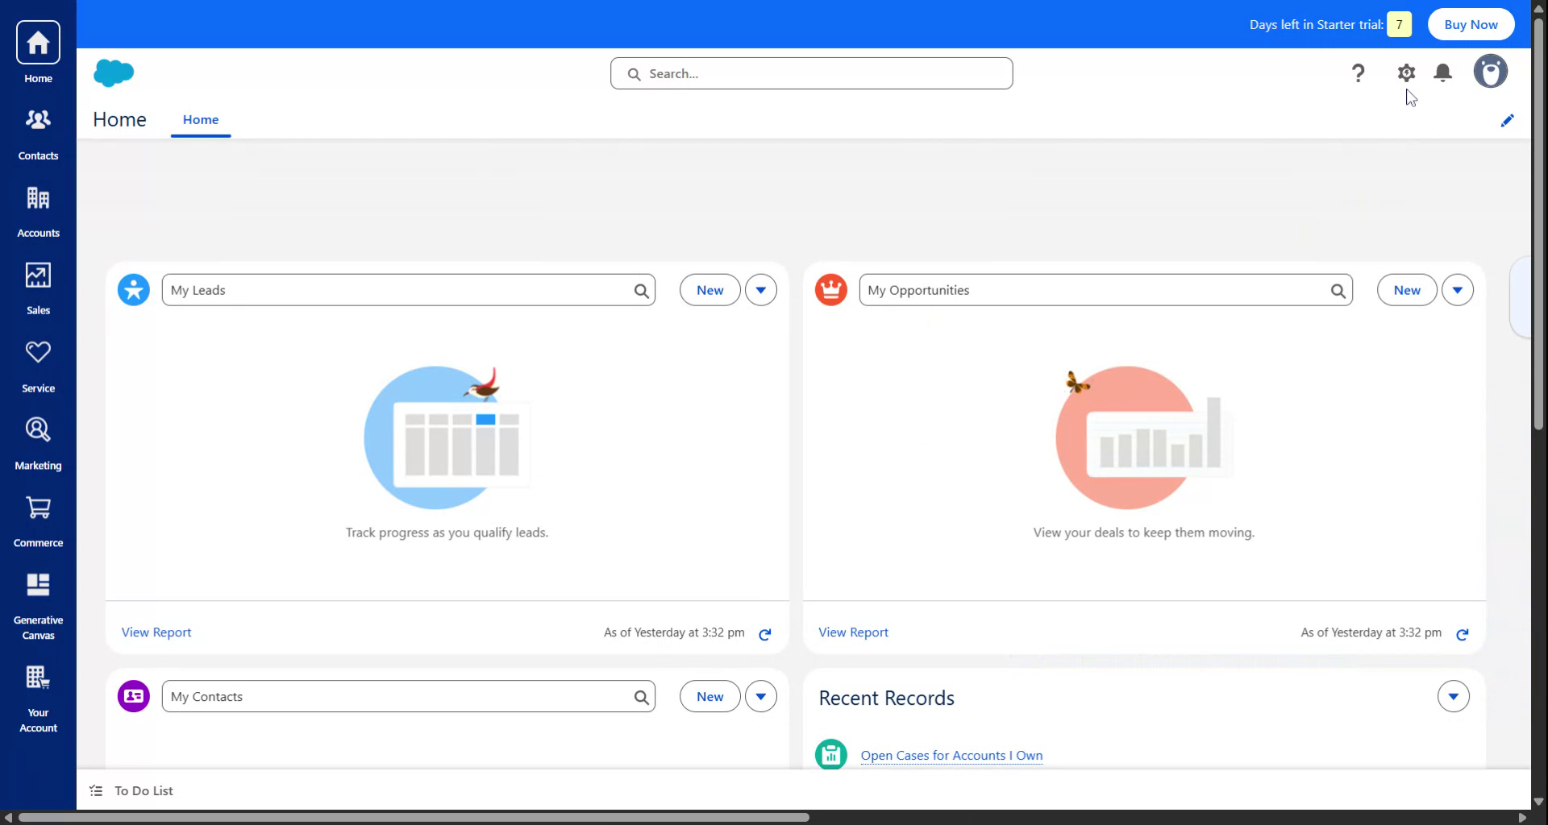The image size is (1548, 825).
Task: Refresh the My Opportunities card
Action: (1462, 634)
